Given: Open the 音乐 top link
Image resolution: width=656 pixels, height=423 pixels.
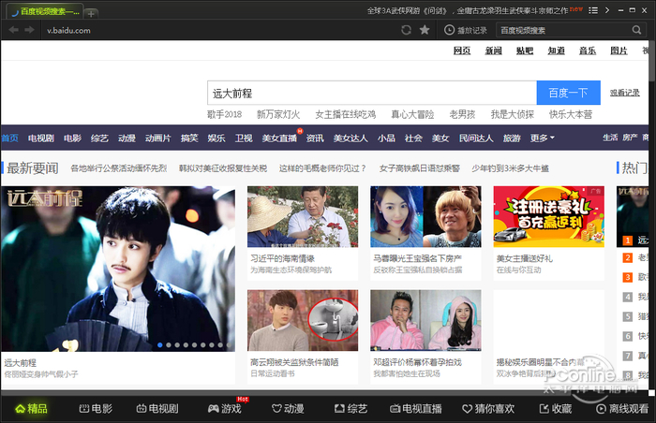Looking at the screenshot, I should pos(588,51).
